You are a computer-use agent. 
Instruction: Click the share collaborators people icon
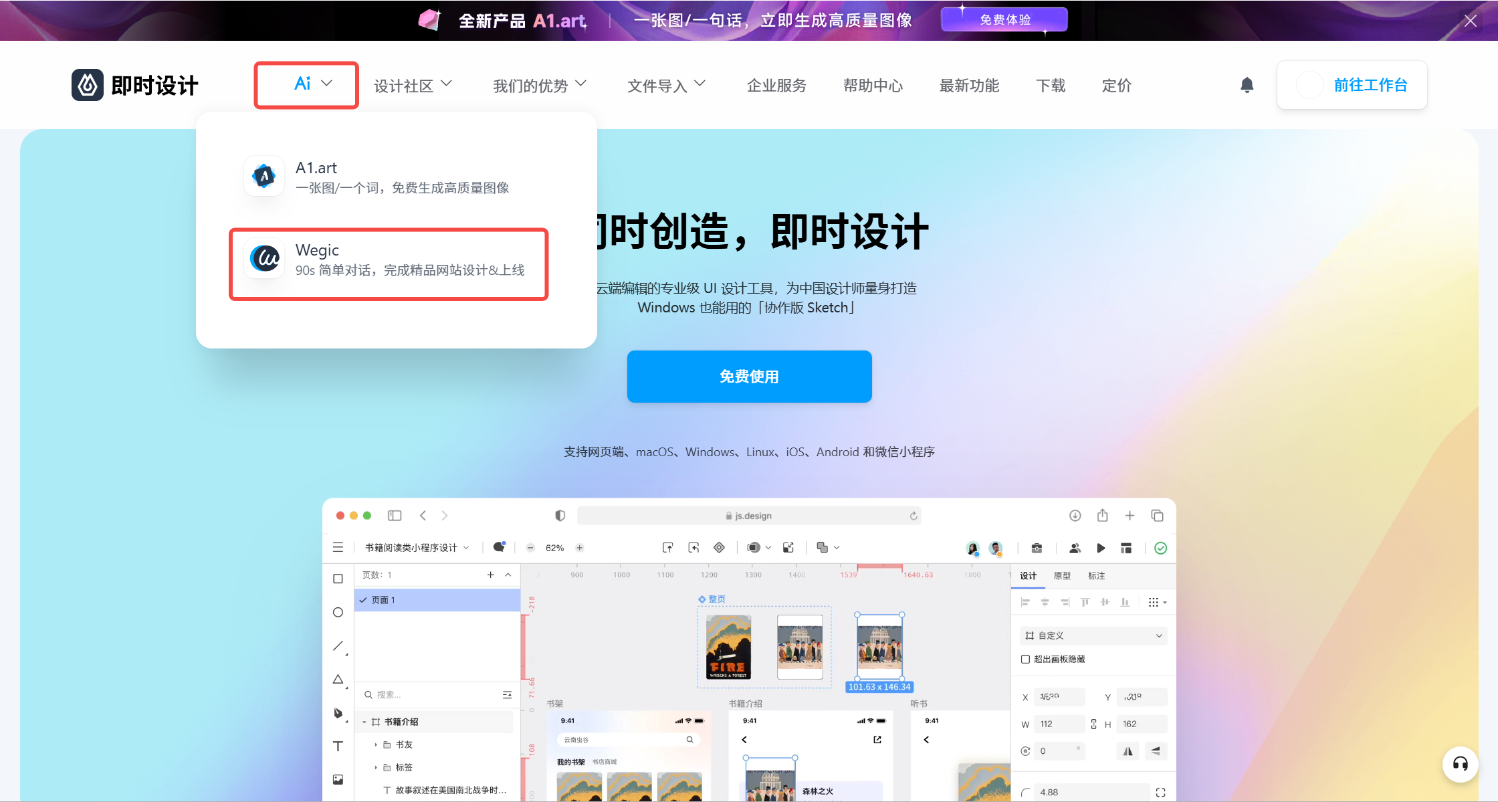click(x=1075, y=548)
